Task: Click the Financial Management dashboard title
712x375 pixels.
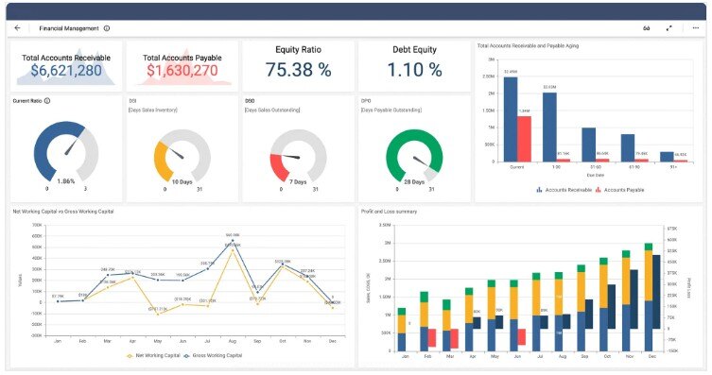Action: 69,28
